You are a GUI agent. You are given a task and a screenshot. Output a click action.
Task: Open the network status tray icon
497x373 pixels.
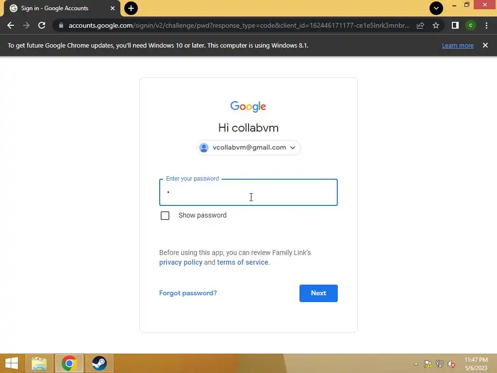(x=439, y=364)
